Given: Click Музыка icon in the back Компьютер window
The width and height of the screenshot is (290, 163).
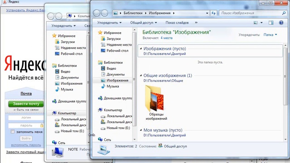Looking at the screenshot, I should tap(57, 89).
